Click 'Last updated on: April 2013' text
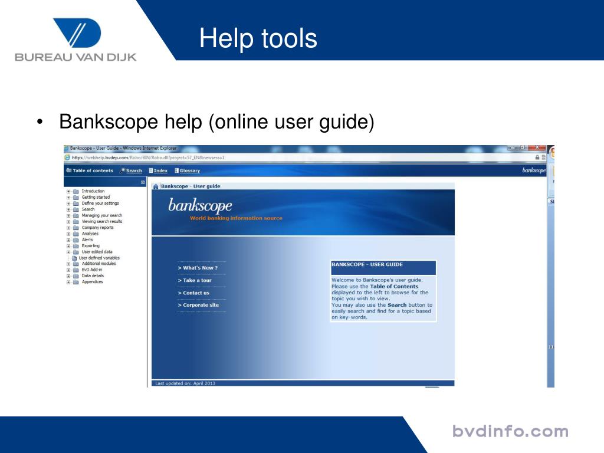The image size is (604, 453). coord(185,383)
